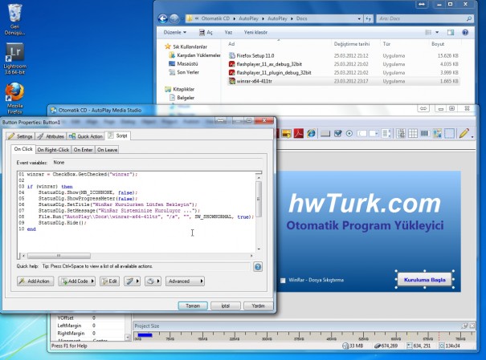Toggle the Explorer preview pane

[451, 32]
